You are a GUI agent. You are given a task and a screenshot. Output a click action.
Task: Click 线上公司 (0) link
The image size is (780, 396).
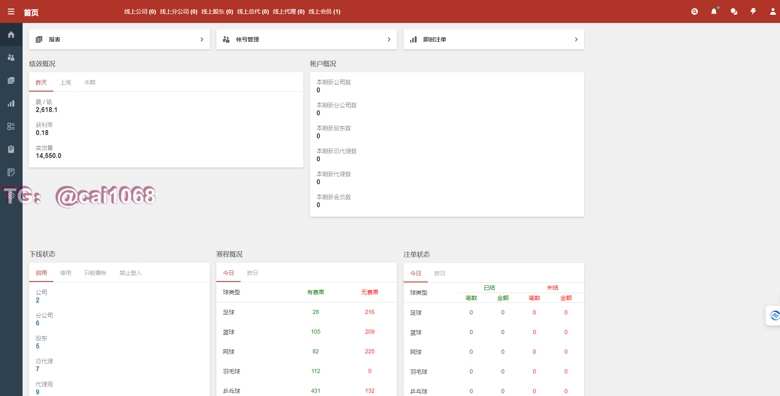(140, 11)
